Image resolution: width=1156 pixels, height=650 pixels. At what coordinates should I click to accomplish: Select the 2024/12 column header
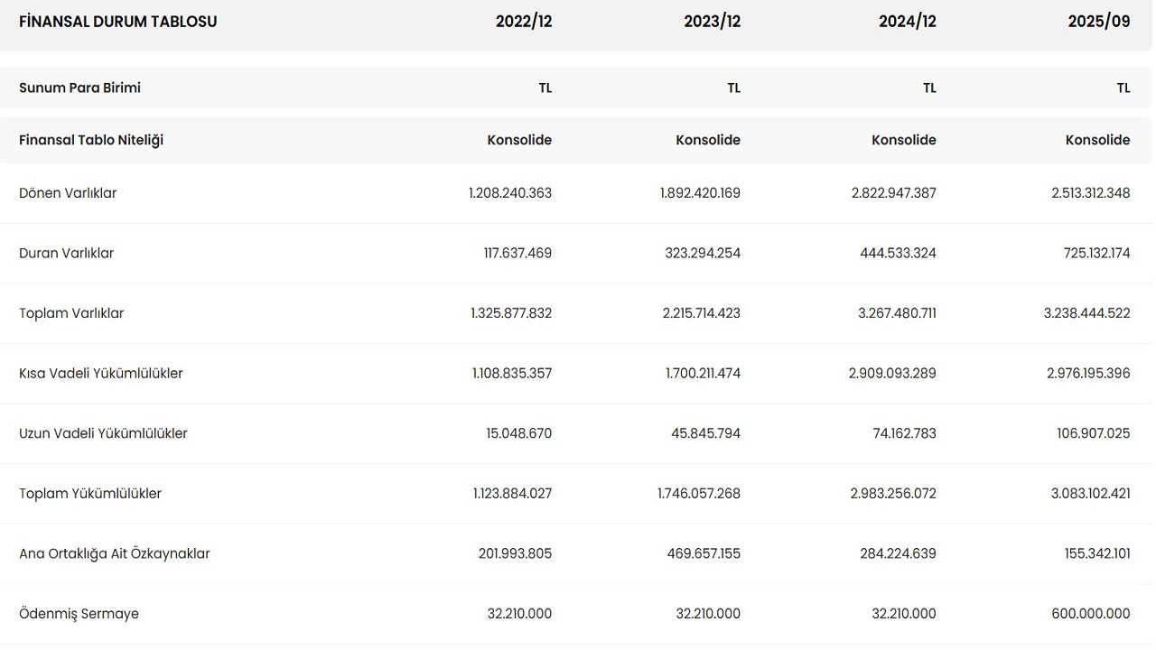click(x=907, y=22)
